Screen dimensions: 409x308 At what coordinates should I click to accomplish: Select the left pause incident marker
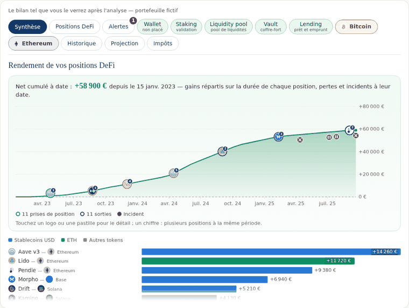(x=329, y=137)
